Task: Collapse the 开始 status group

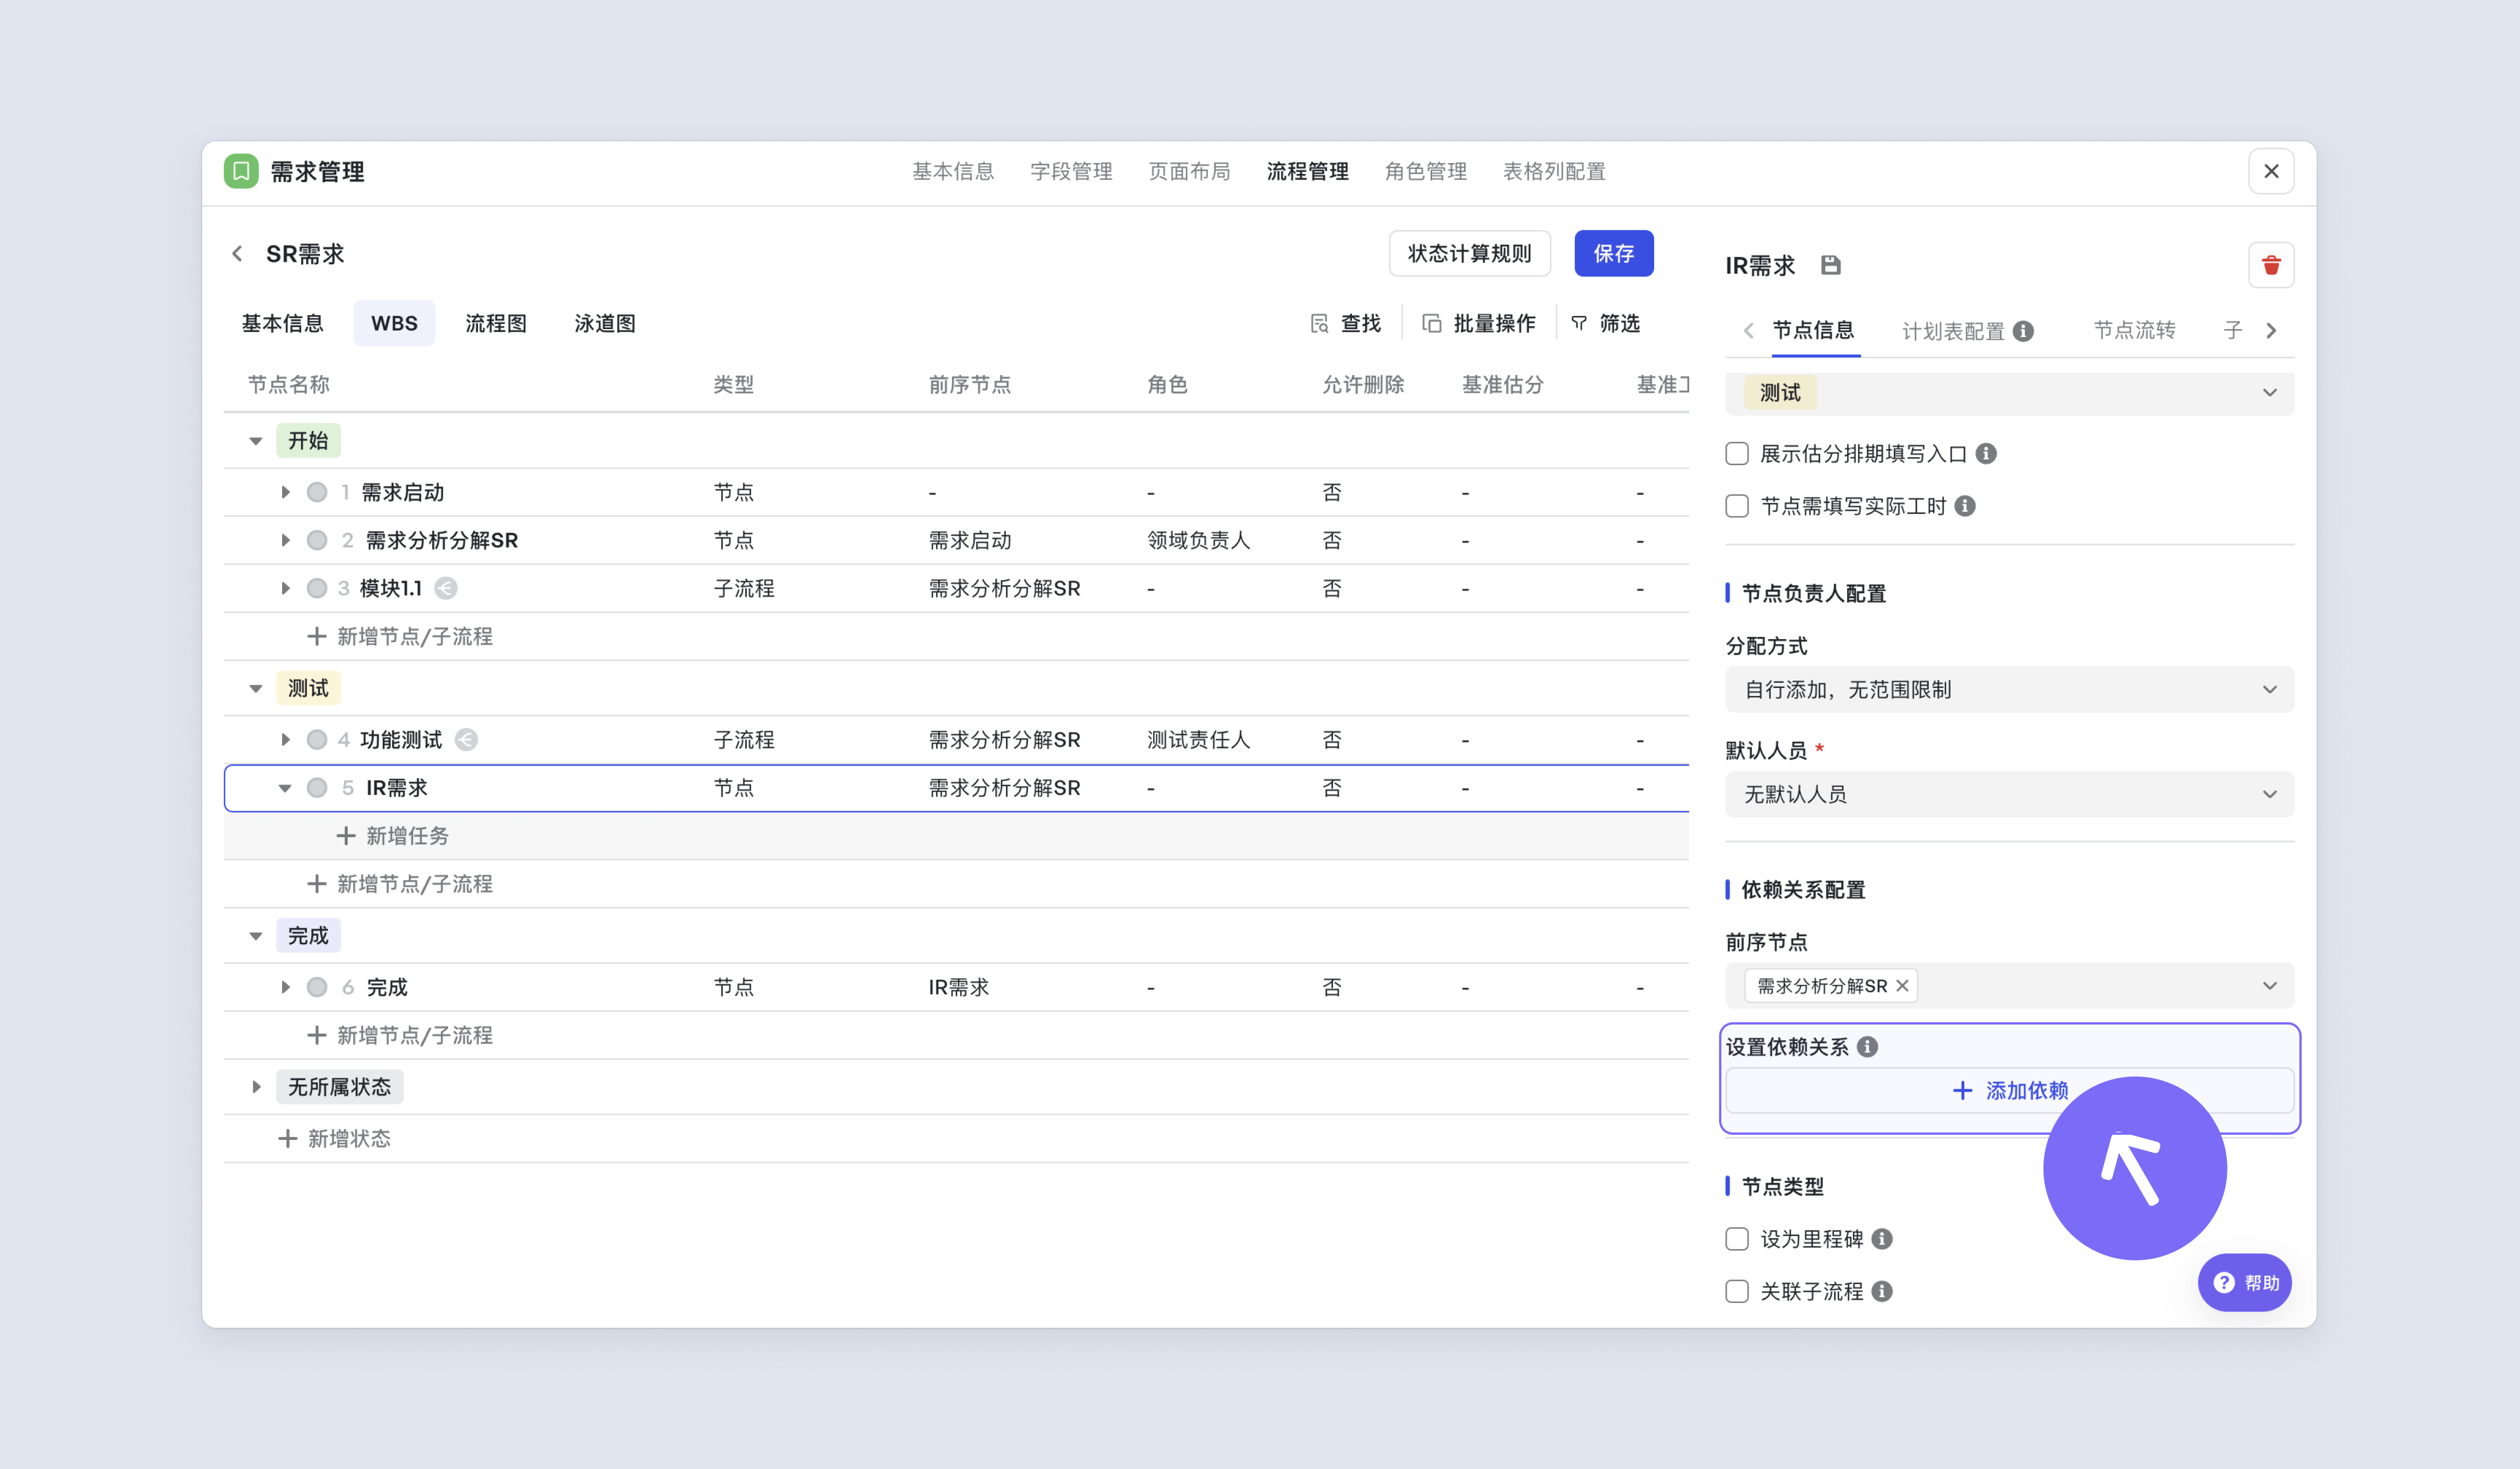Action: 256,440
